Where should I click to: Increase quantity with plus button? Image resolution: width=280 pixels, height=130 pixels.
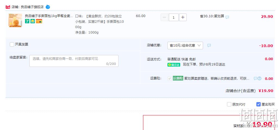point(183,17)
